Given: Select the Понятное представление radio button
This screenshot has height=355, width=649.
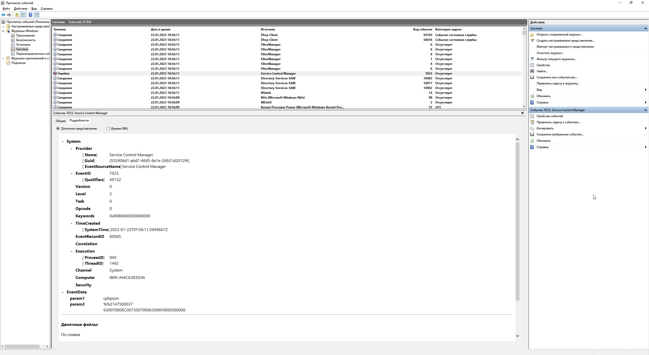Looking at the screenshot, I should 58,129.
